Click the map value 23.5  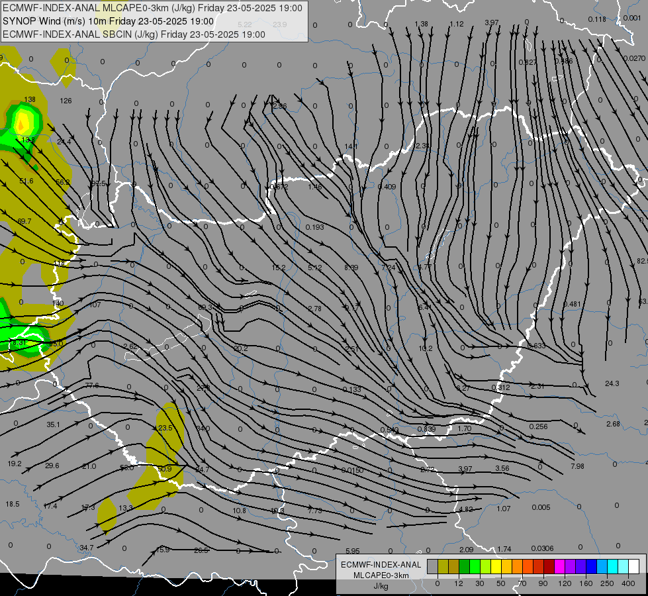tap(165, 428)
